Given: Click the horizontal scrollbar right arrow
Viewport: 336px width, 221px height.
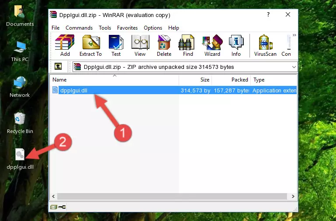Looking at the screenshot, I should pos(293,196).
